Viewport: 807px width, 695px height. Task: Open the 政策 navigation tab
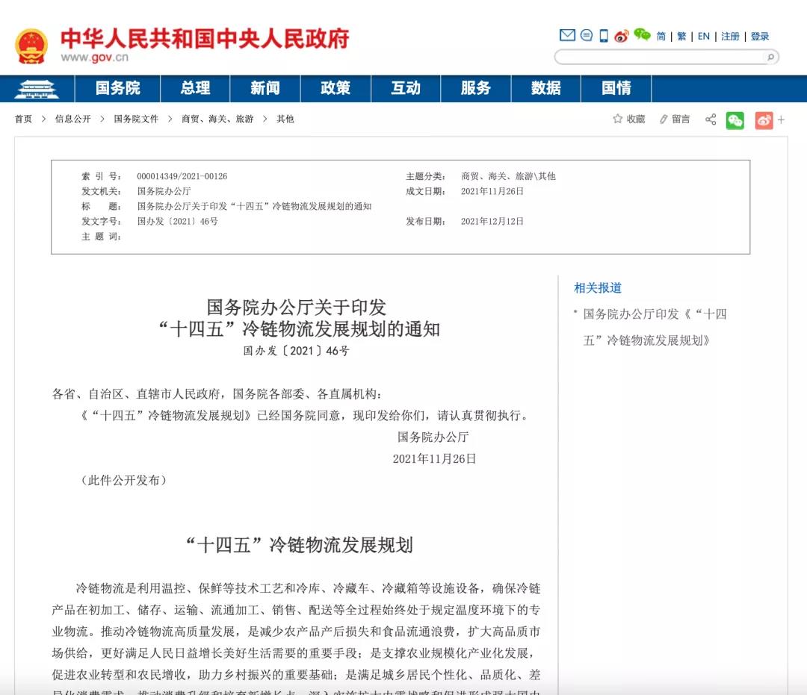tap(336, 88)
